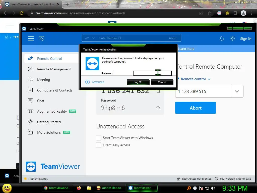Click the Remote Management icon
Screen dimensions: 257x193
pyautogui.click(x=30, y=69)
